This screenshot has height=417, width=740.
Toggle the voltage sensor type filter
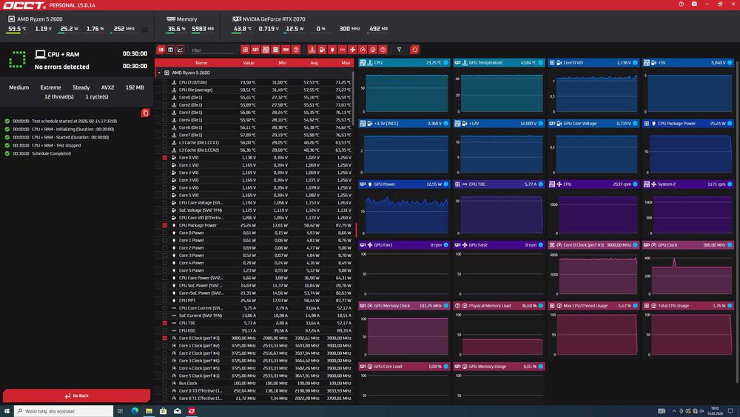click(x=322, y=50)
